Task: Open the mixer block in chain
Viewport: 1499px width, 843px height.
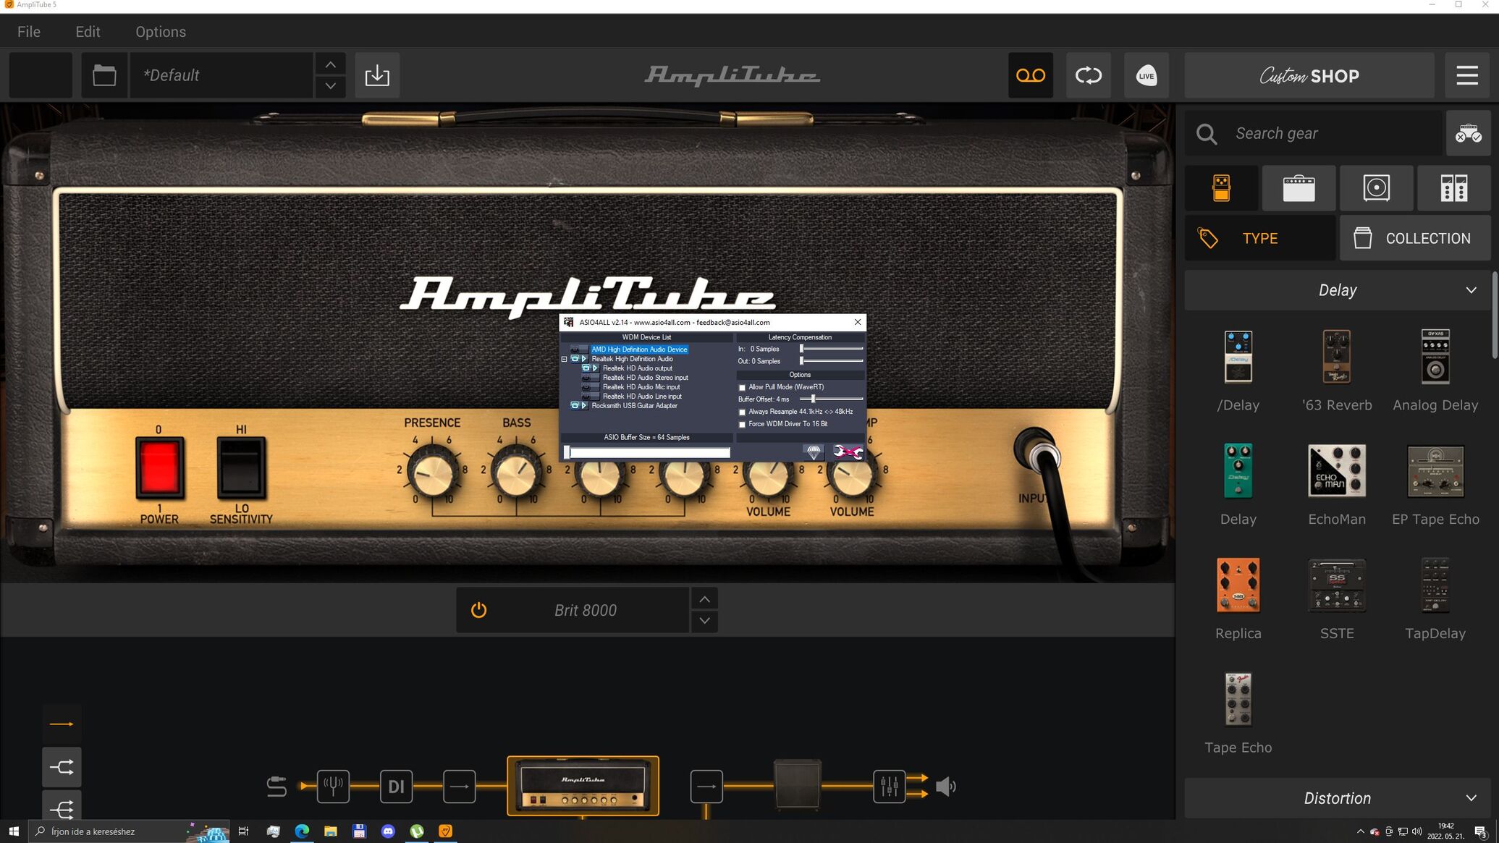Action: (x=889, y=786)
